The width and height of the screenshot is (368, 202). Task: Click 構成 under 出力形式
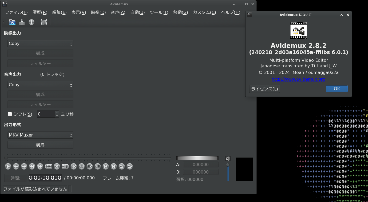[40, 145]
